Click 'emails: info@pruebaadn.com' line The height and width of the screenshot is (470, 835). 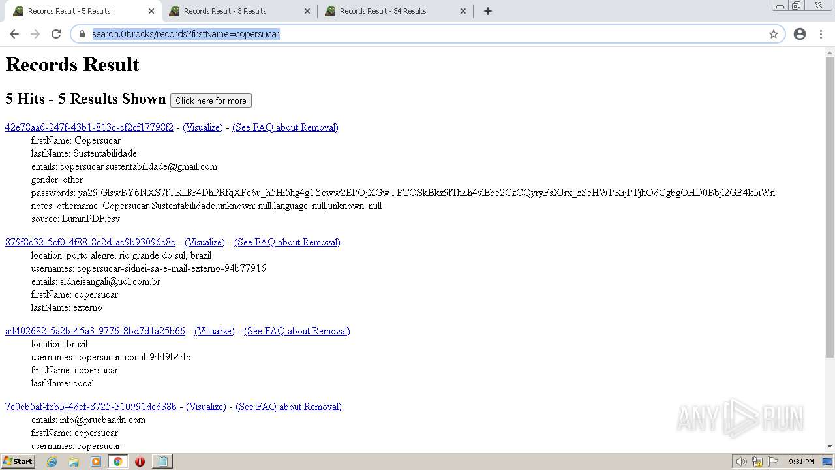[88, 420]
